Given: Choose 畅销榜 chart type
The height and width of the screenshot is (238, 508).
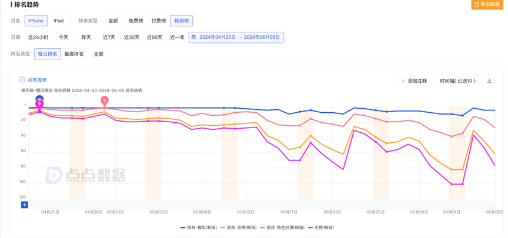Looking at the screenshot, I should coord(182,21).
